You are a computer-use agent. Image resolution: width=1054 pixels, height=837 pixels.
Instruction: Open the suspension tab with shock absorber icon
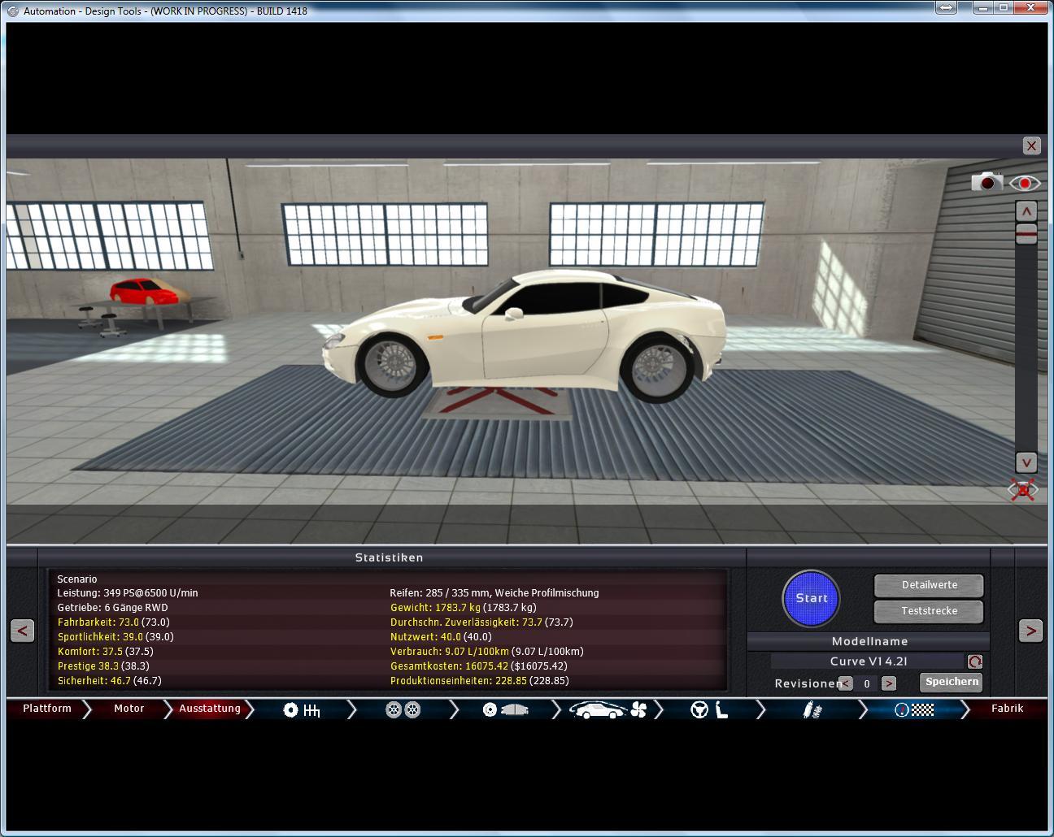[812, 710]
